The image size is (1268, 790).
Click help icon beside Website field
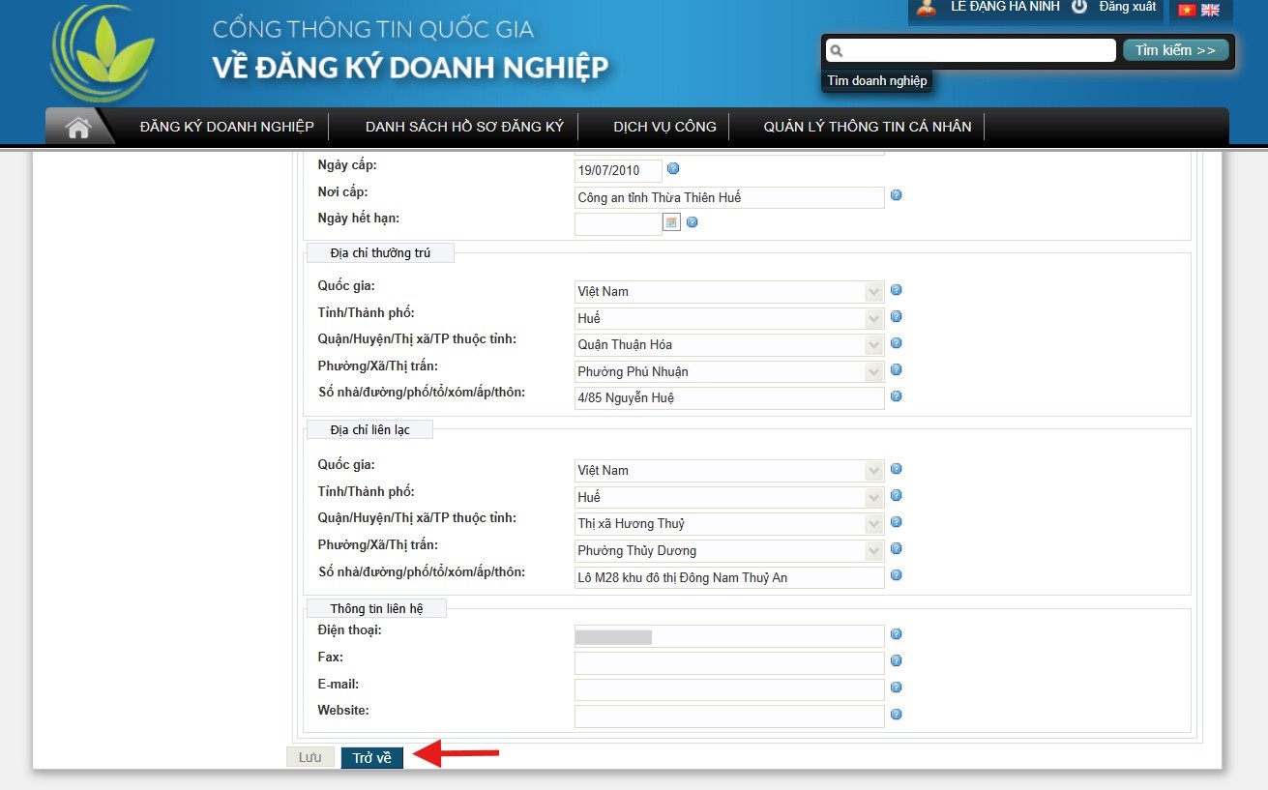pyautogui.click(x=896, y=715)
